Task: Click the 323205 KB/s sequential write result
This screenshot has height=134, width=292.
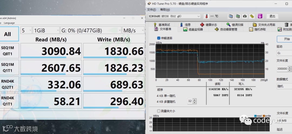Action: pos(243,89)
